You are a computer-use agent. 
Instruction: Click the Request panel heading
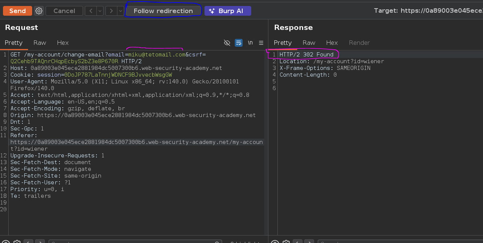pyautogui.click(x=22, y=28)
